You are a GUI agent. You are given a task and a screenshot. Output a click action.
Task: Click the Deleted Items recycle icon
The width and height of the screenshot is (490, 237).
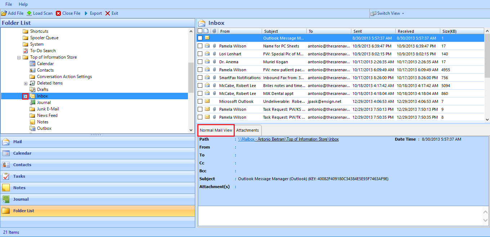coord(32,83)
